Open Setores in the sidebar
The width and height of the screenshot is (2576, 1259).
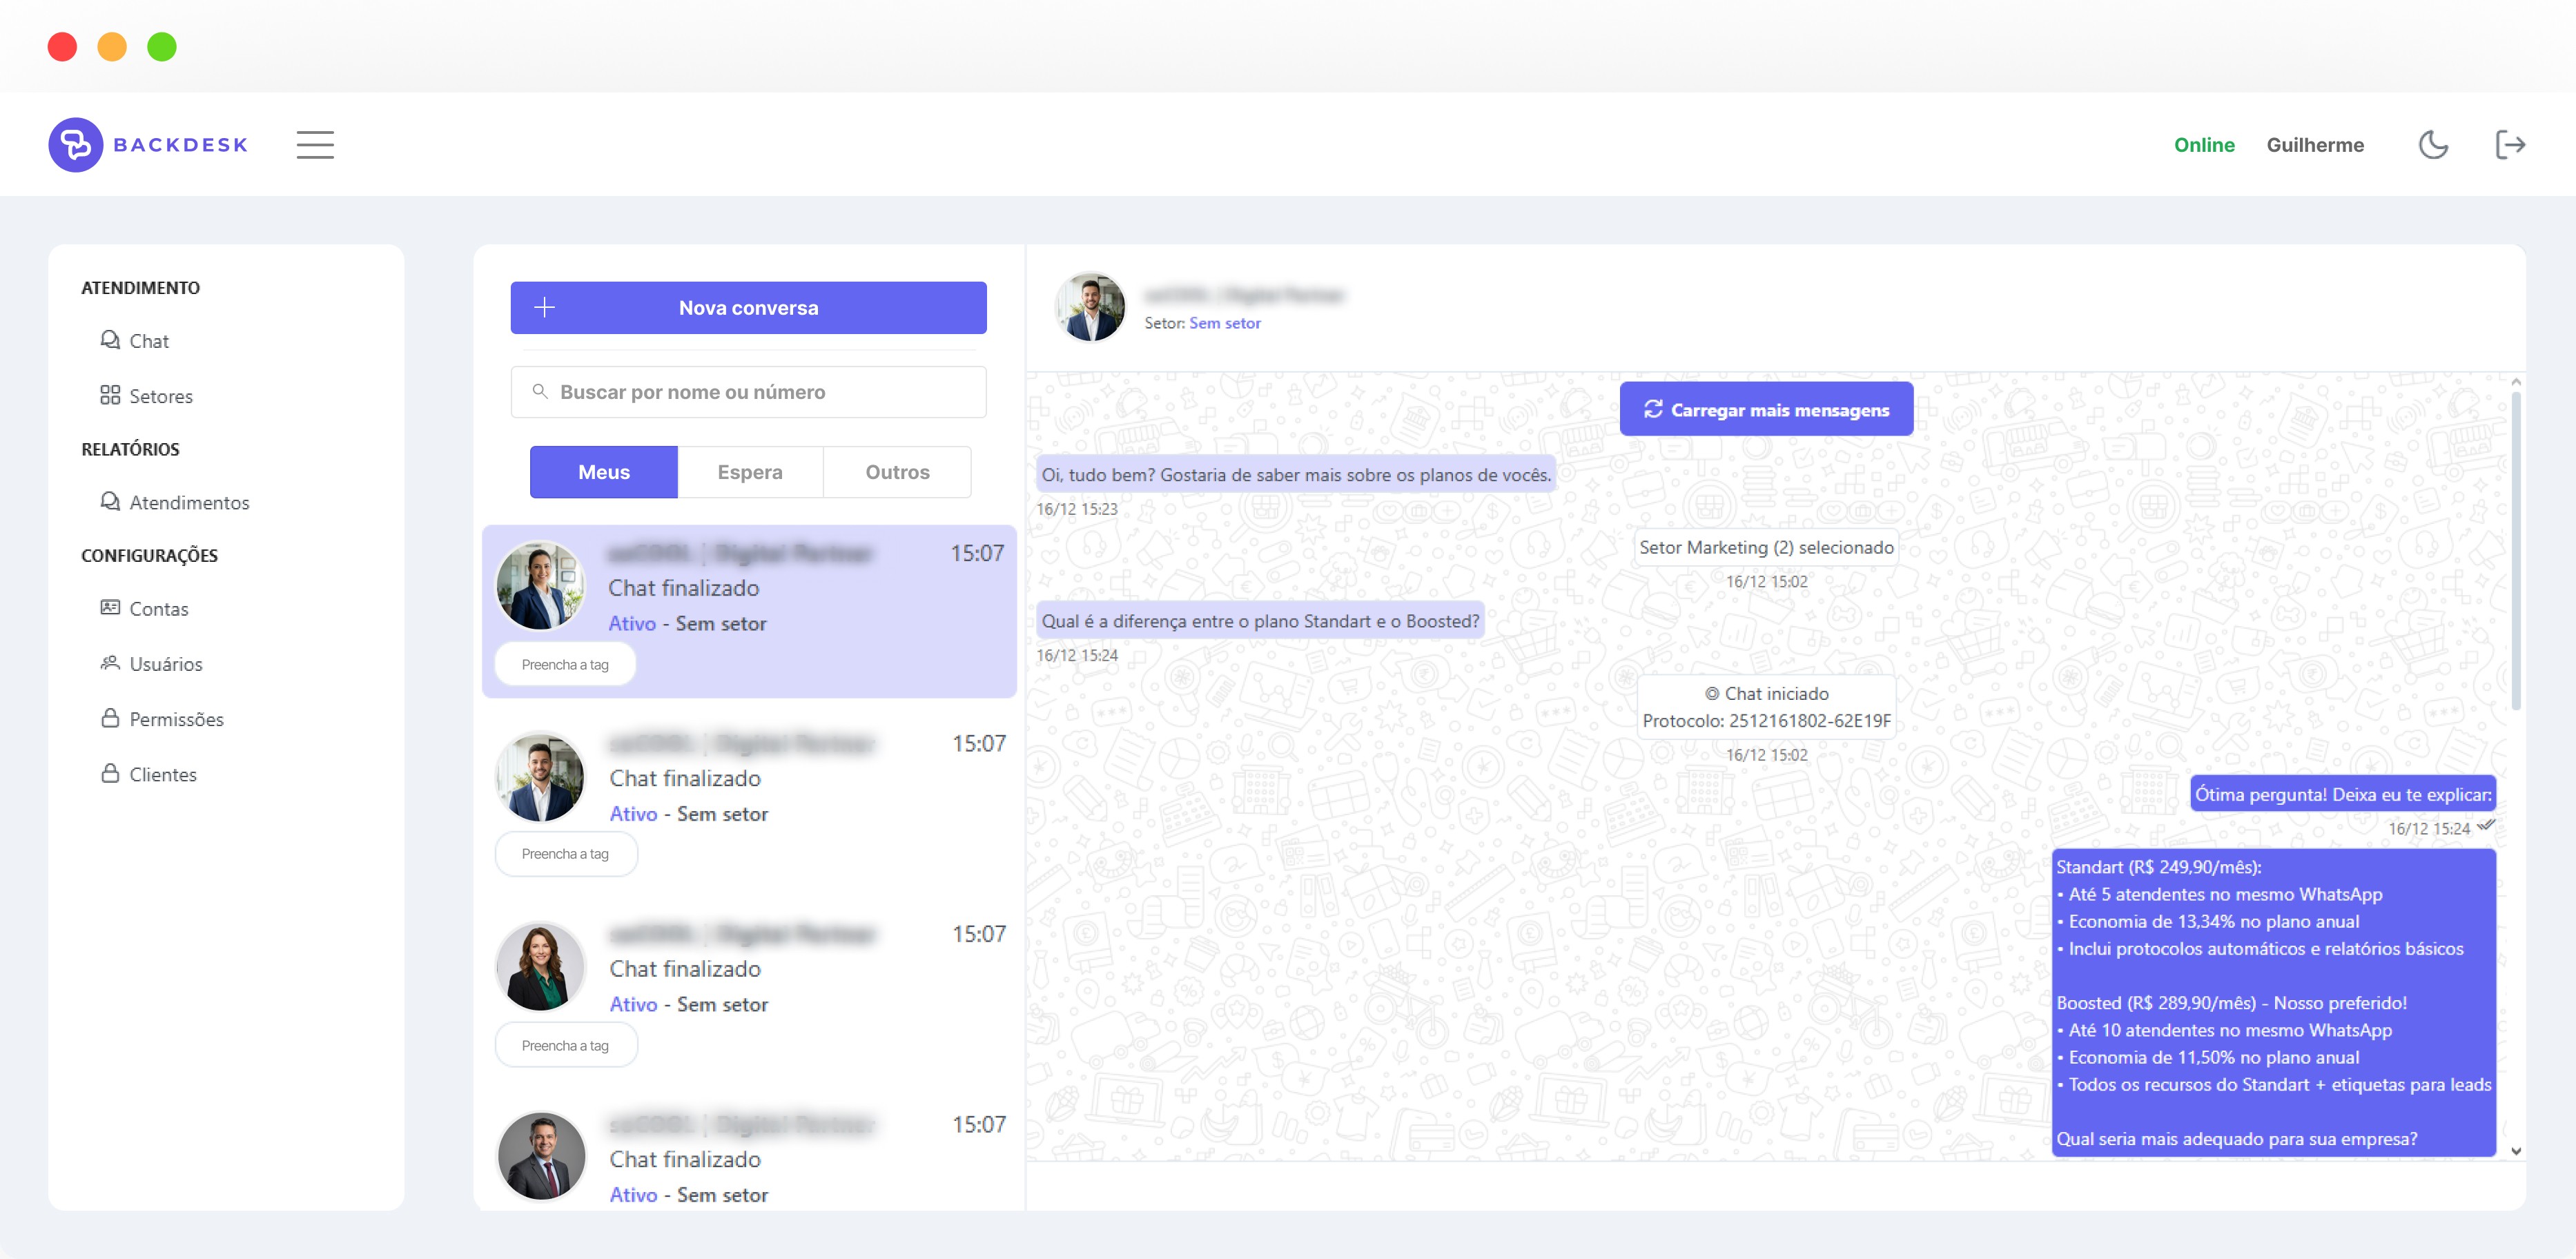(160, 396)
